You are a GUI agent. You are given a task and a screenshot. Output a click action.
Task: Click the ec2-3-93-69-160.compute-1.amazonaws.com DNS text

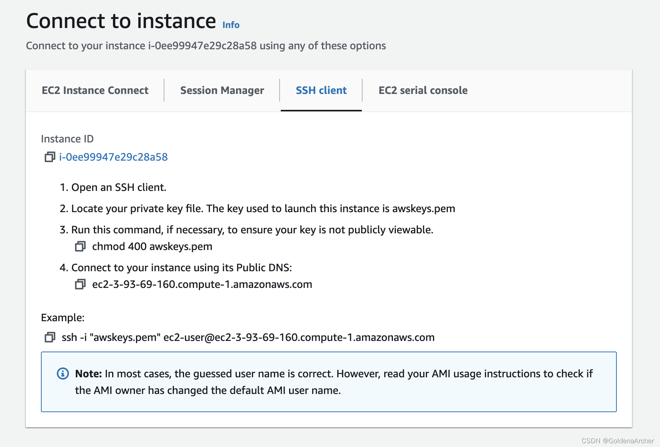tap(202, 284)
